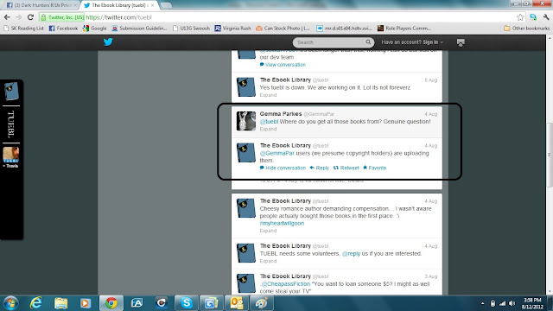The height and width of the screenshot is (311, 553).
Task: Open Virginia Rush bookmark
Action: [x=232, y=29]
